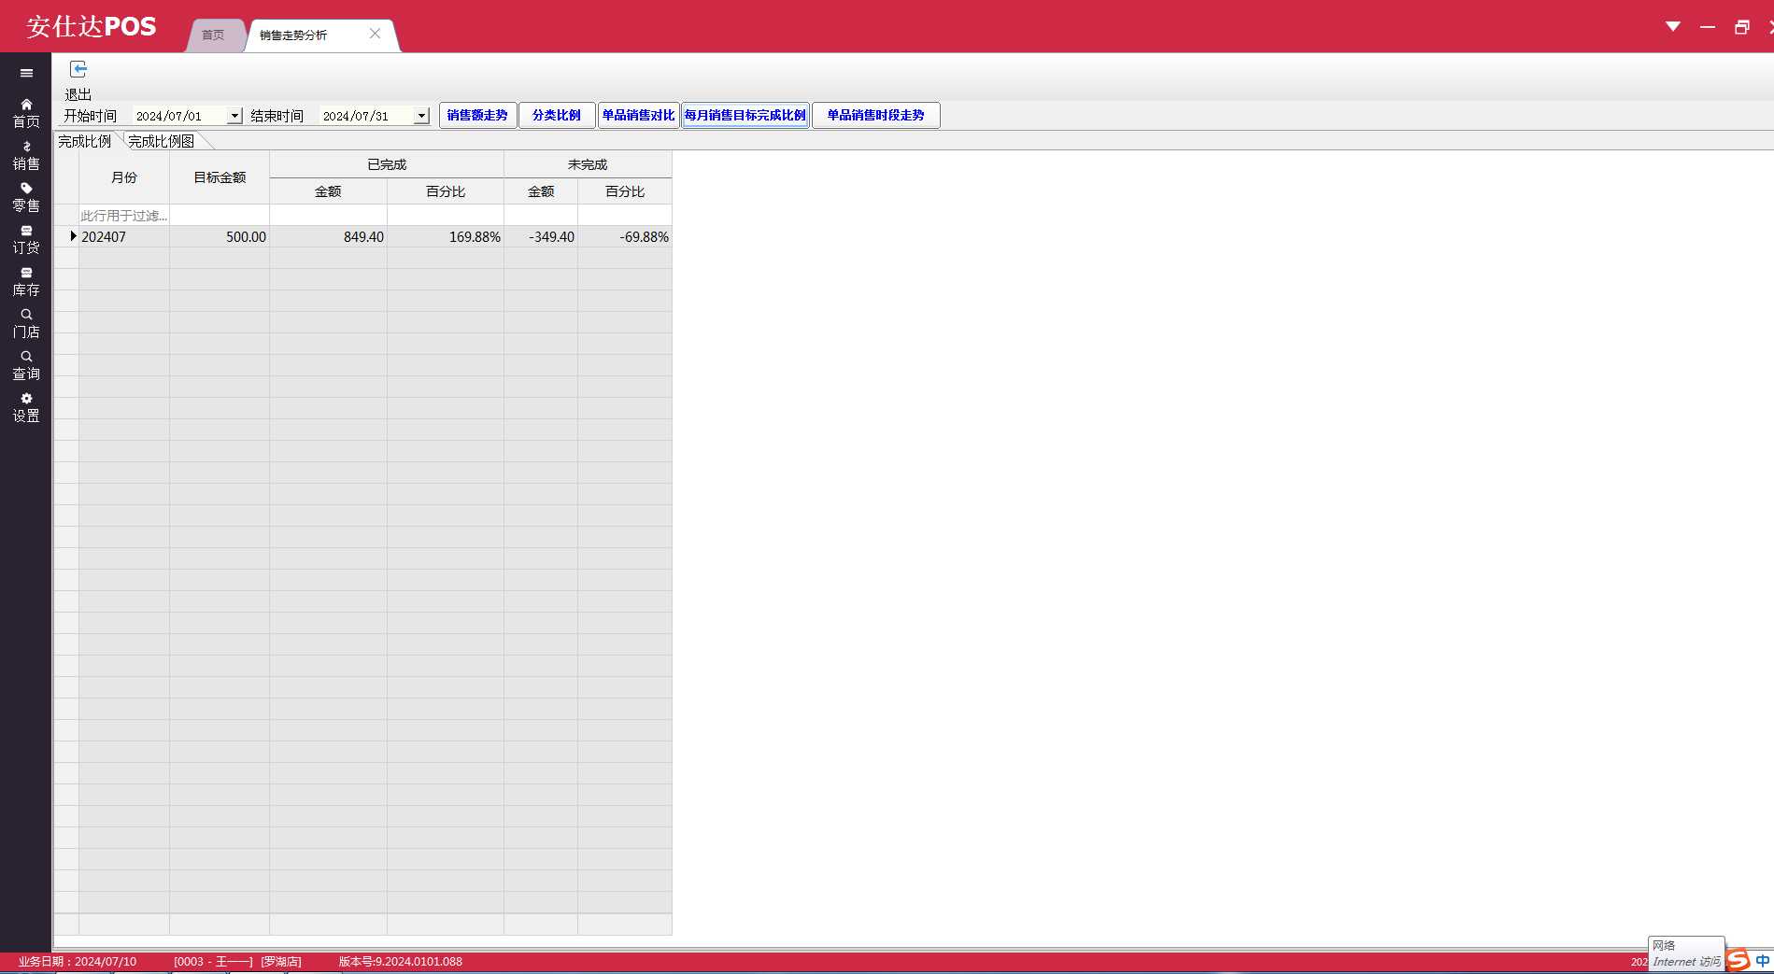The width and height of the screenshot is (1774, 974).
Task: Click 金额 header under 已完成
Action: (328, 191)
